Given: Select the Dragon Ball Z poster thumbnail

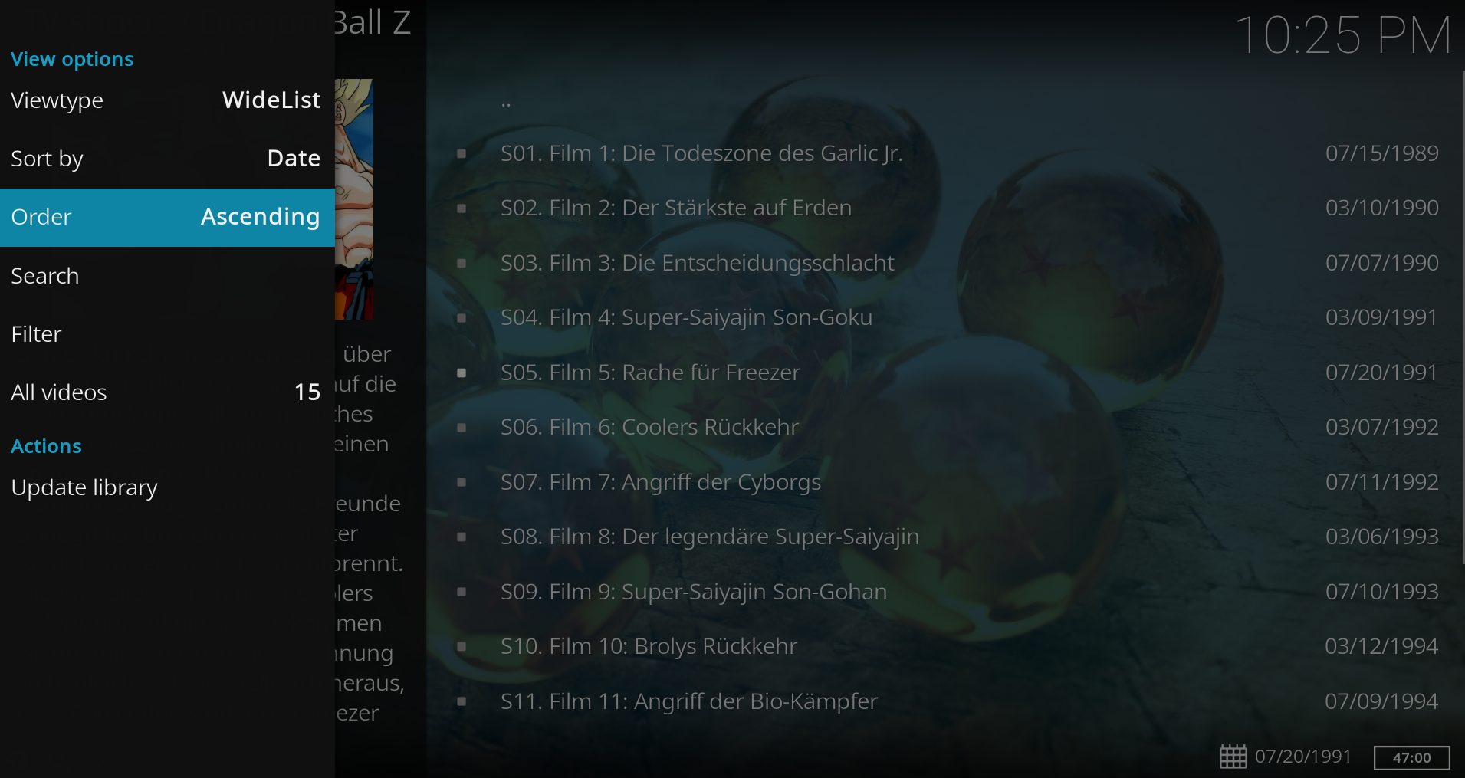Looking at the screenshot, I should tap(354, 199).
